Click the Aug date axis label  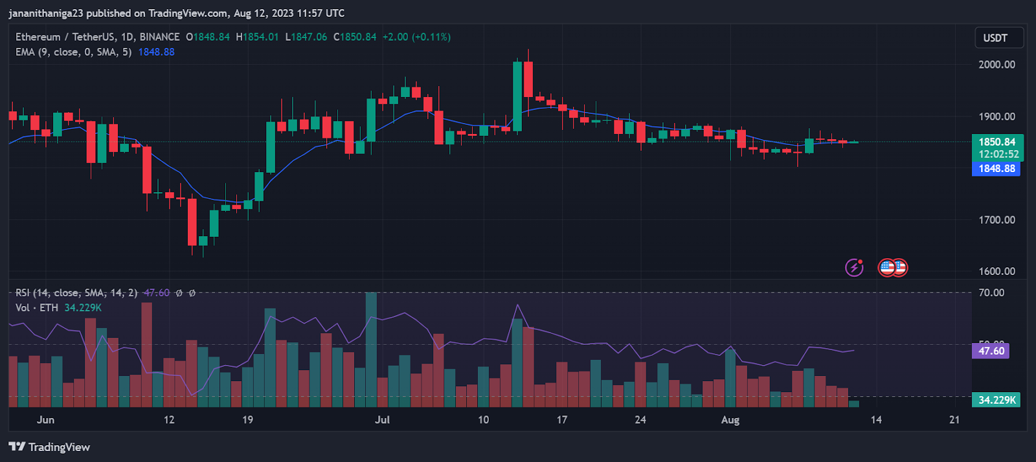point(730,419)
